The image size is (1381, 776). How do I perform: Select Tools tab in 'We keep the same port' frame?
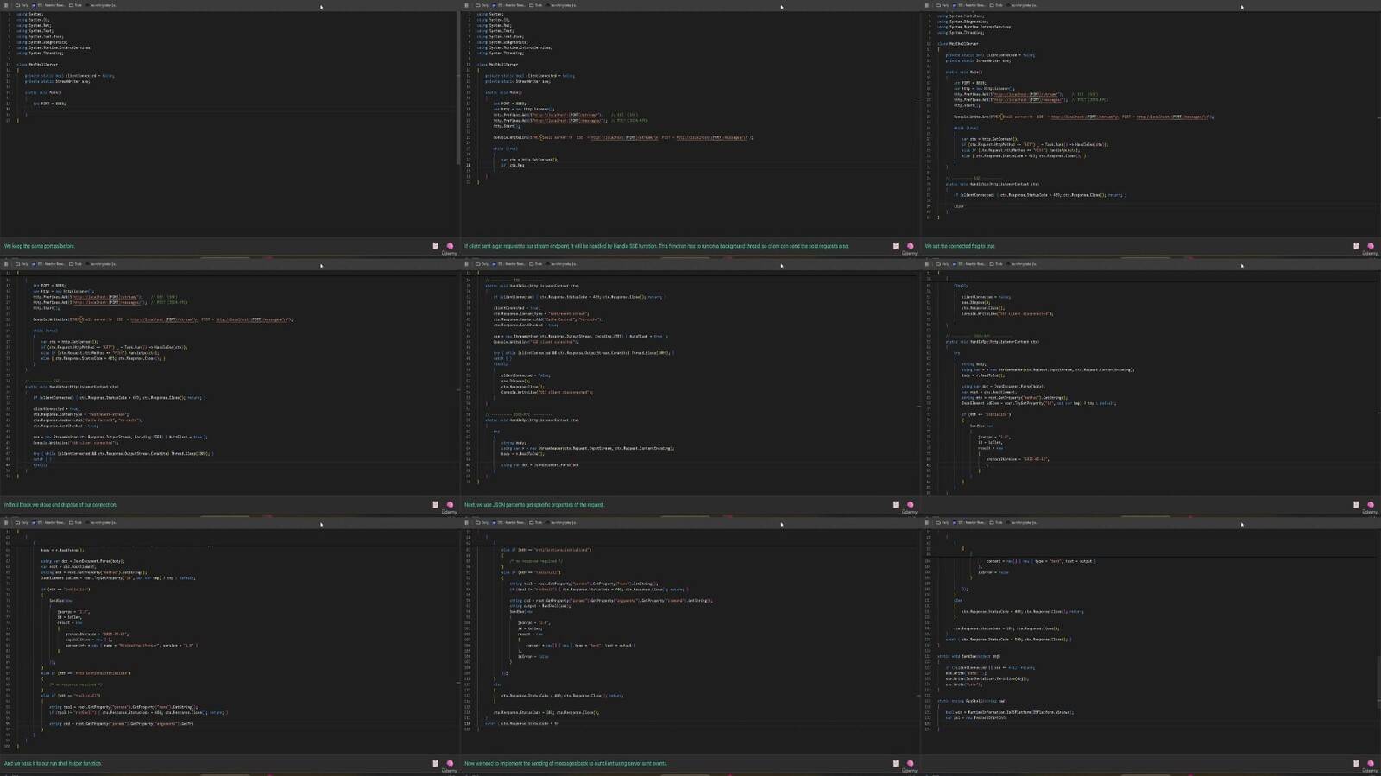(x=76, y=5)
